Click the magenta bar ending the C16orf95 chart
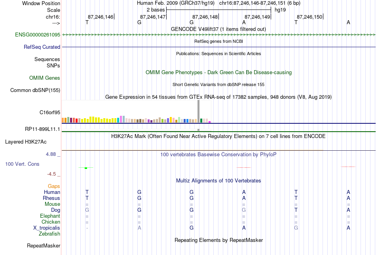 pyautogui.click(x=210, y=122)
